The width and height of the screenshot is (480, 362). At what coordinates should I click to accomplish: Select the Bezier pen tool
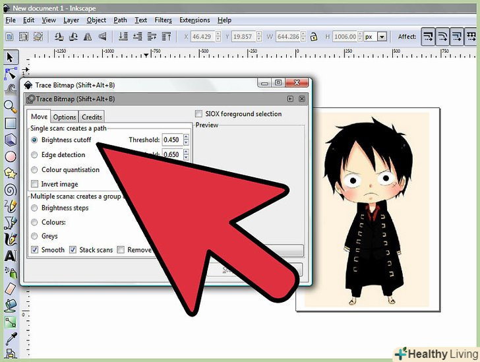11,223
